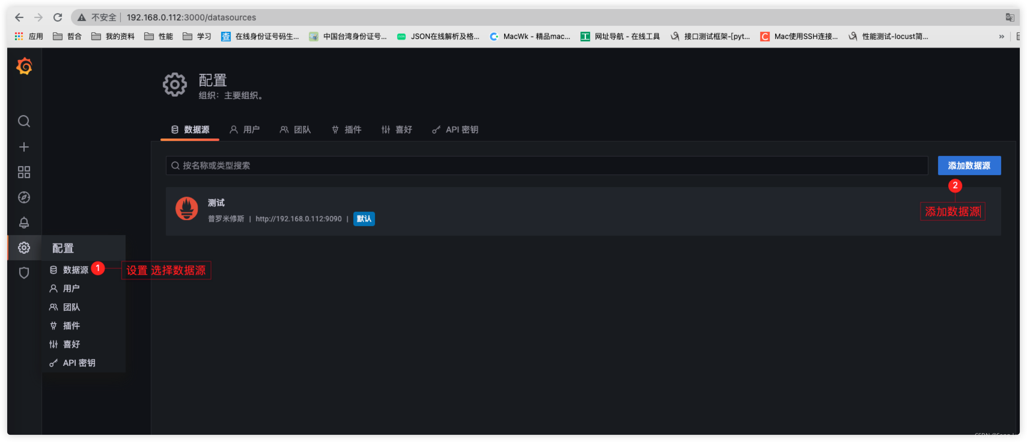Expand the hidden bookmarks overflow chevron

pyautogui.click(x=1001, y=37)
